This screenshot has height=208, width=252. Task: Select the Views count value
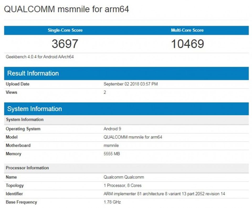click(x=104, y=92)
